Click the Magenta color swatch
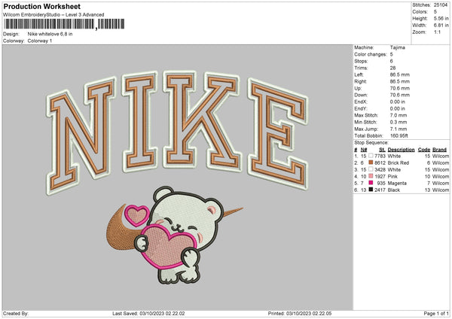 click(x=371, y=183)
